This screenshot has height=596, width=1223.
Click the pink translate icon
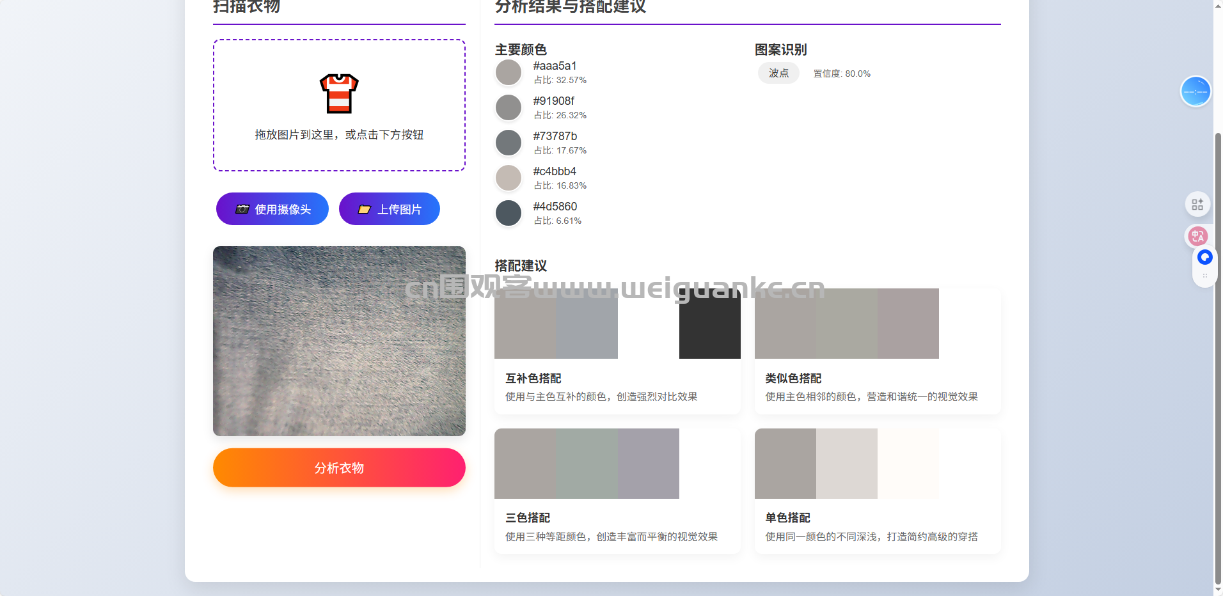[x=1197, y=236]
